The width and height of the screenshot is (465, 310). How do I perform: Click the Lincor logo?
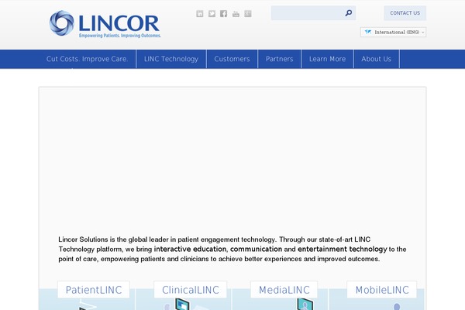coord(105,24)
